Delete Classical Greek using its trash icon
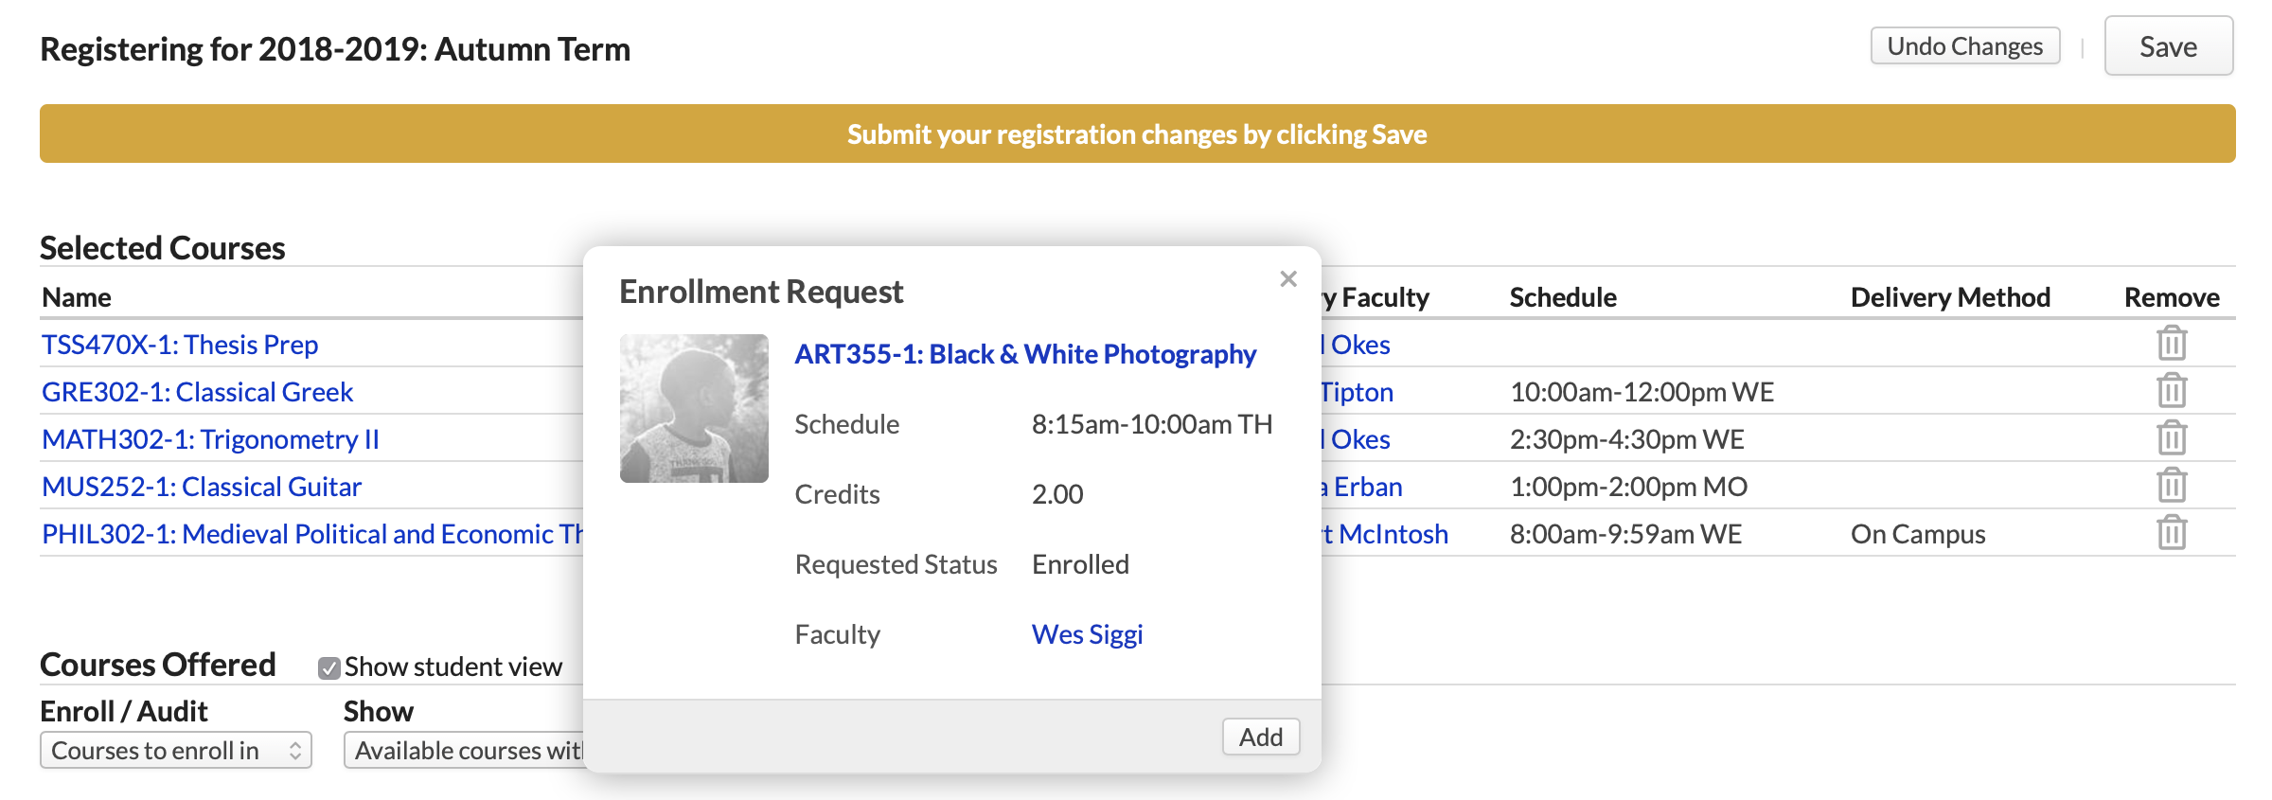This screenshot has width=2272, height=800. tap(2172, 391)
